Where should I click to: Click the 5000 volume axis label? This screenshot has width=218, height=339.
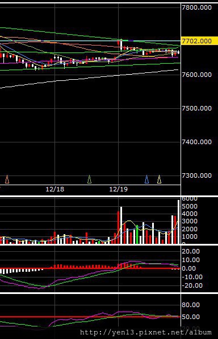[190, 206]
